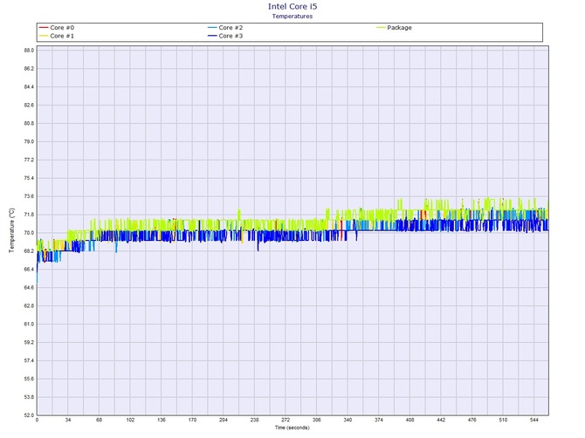Image resolution: width=585 pixels, height=438 pixels.
Task: Click the Intel Core i5 chart title
Action: pyautogui.click(x=292, y=6)
